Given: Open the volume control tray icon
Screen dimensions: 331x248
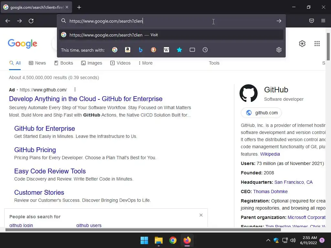Looking at the screenshot, I should pos(293,240).
